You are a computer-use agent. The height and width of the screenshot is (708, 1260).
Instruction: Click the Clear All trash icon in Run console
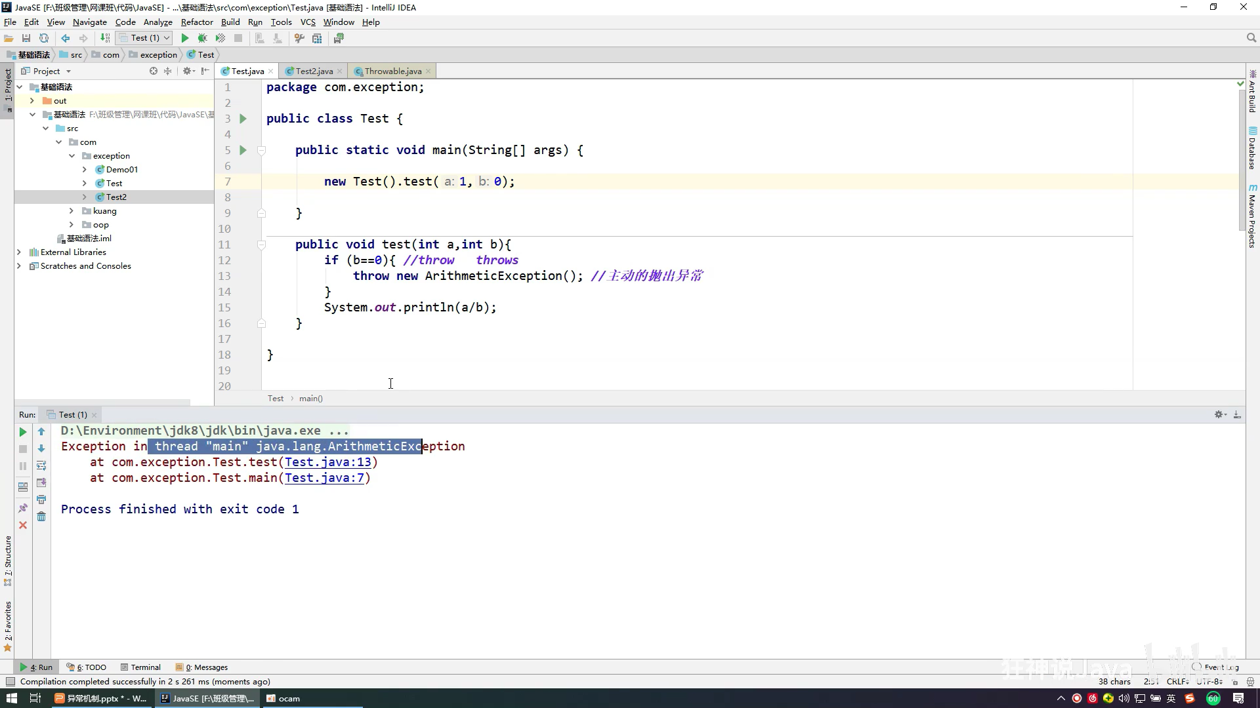(x=41, y=517)
